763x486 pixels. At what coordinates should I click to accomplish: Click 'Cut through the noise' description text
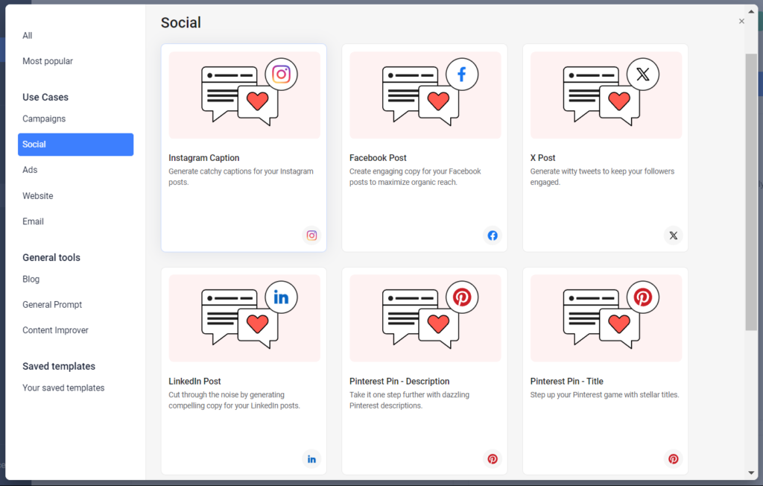pos(234,400)
